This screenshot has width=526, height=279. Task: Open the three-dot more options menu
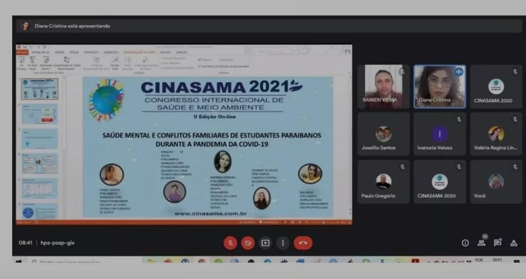(x=283, y=243)
